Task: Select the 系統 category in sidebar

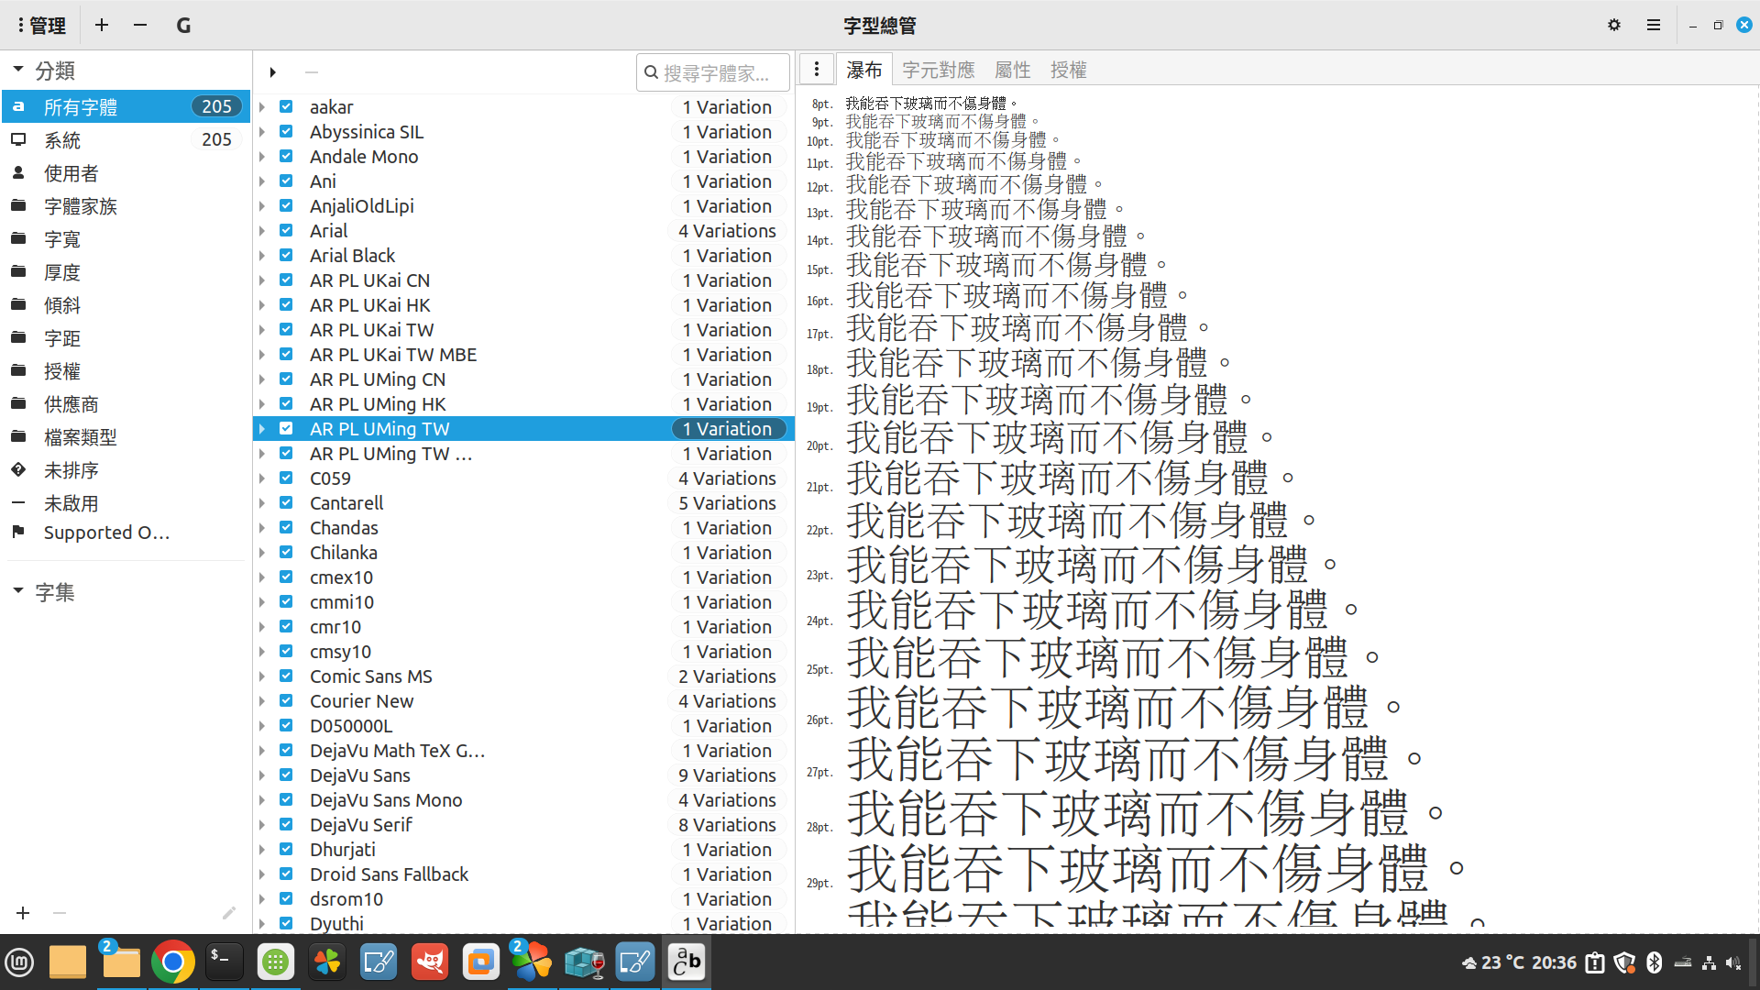Action: click(62, 140)
